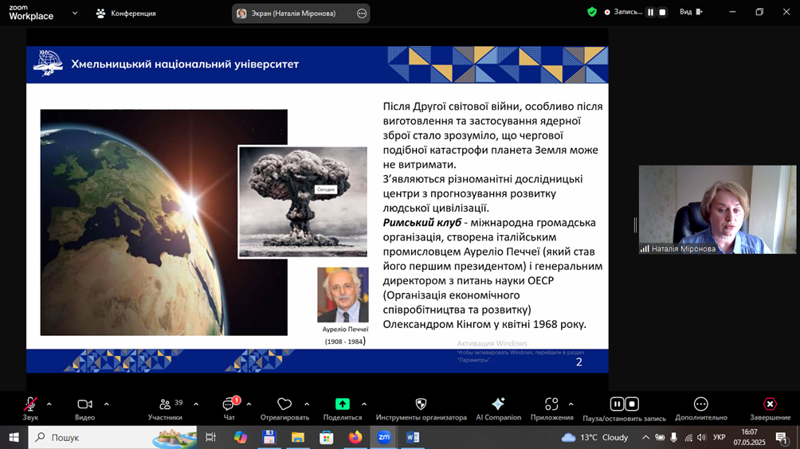Stop recording in bottom toolbar
Screen dimensions: 800x449
tap(632, 404)
